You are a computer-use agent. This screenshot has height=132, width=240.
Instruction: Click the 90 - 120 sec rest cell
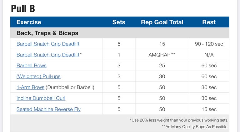209,44
